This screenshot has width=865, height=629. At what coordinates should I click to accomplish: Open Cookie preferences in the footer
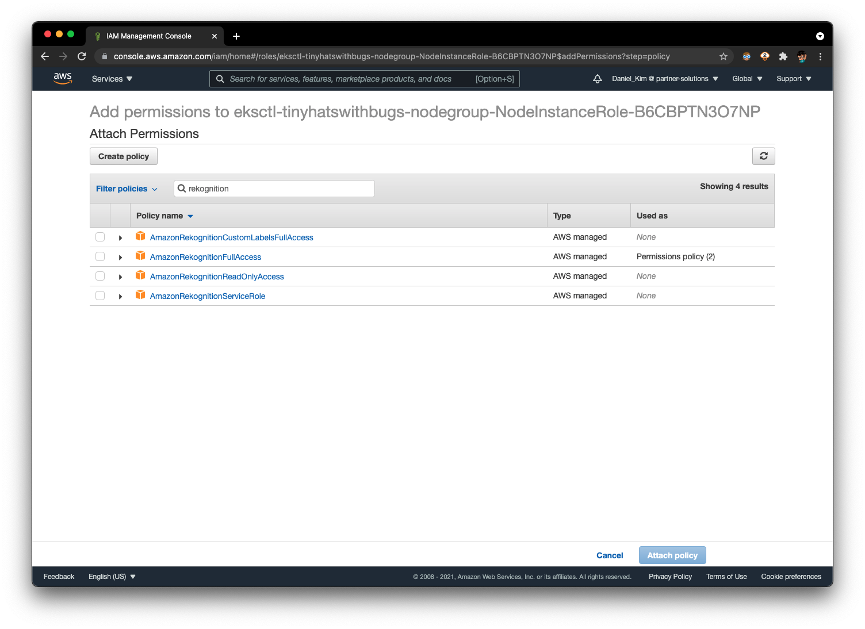point(791,577)
